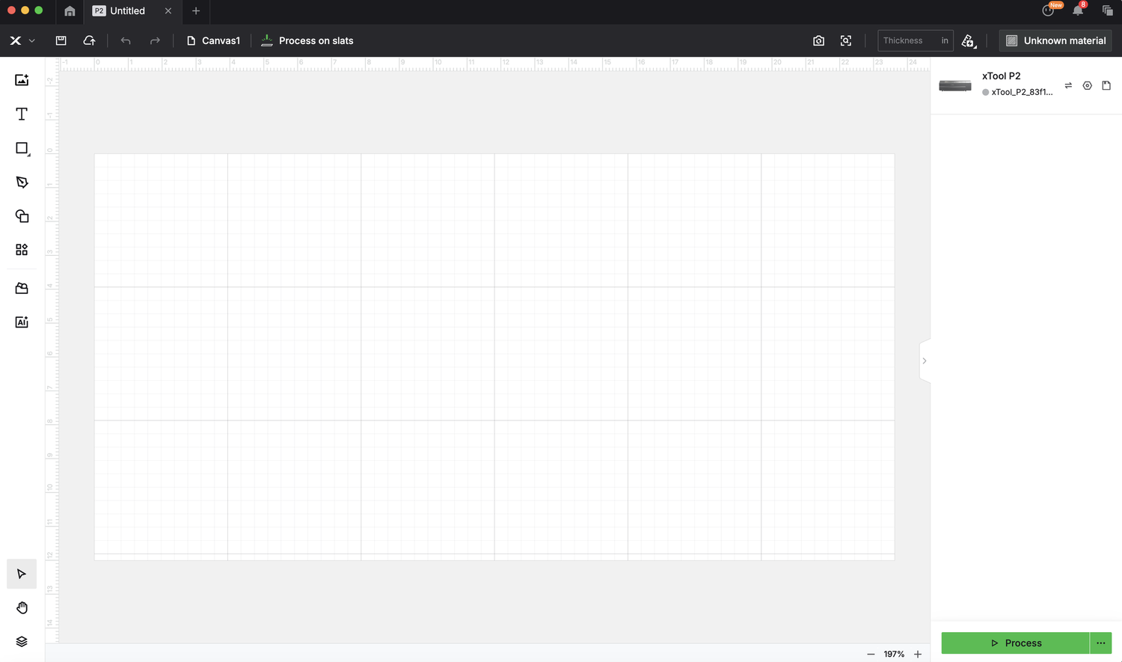Open the thickness measurement tool
Viewport: 1122px width, 662px height.
969,40
